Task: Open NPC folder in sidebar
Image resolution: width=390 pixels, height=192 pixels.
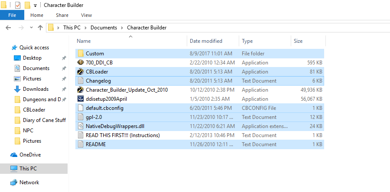Action: point(28,131)
